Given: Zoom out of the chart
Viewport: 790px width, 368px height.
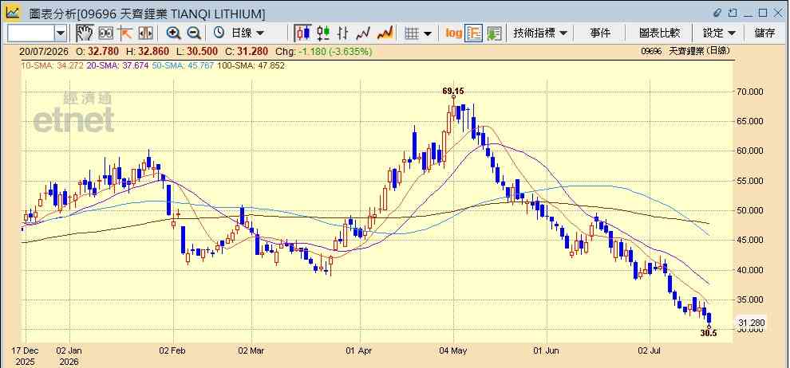Looking at the screenshot, I should [193, 33].
